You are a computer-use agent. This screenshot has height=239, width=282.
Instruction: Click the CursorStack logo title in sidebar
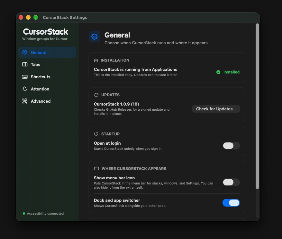click(x=46, y=32)
